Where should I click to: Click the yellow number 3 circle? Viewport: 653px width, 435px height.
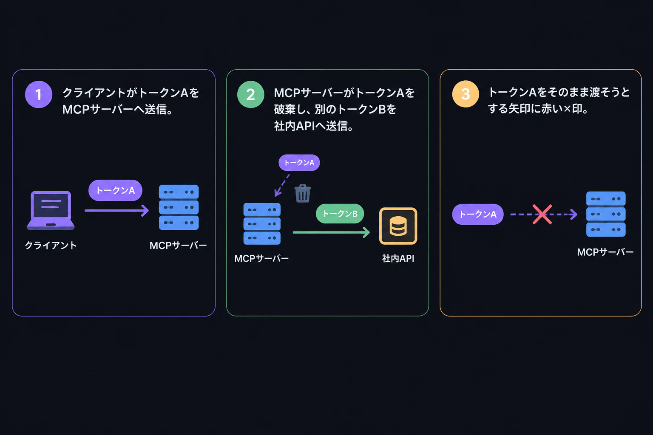(x=466, y=94)
